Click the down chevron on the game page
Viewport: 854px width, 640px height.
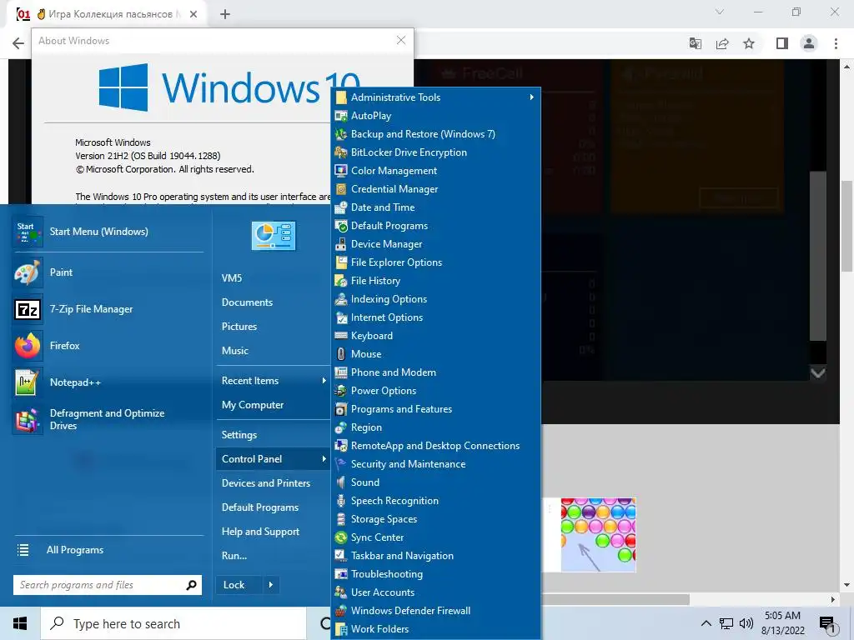[x=817, y=373]
